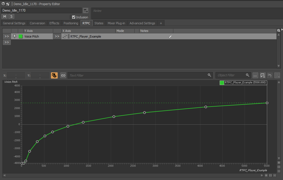Zoom in on the graph vertically
The image size is (283, 180).
(279, 162)
